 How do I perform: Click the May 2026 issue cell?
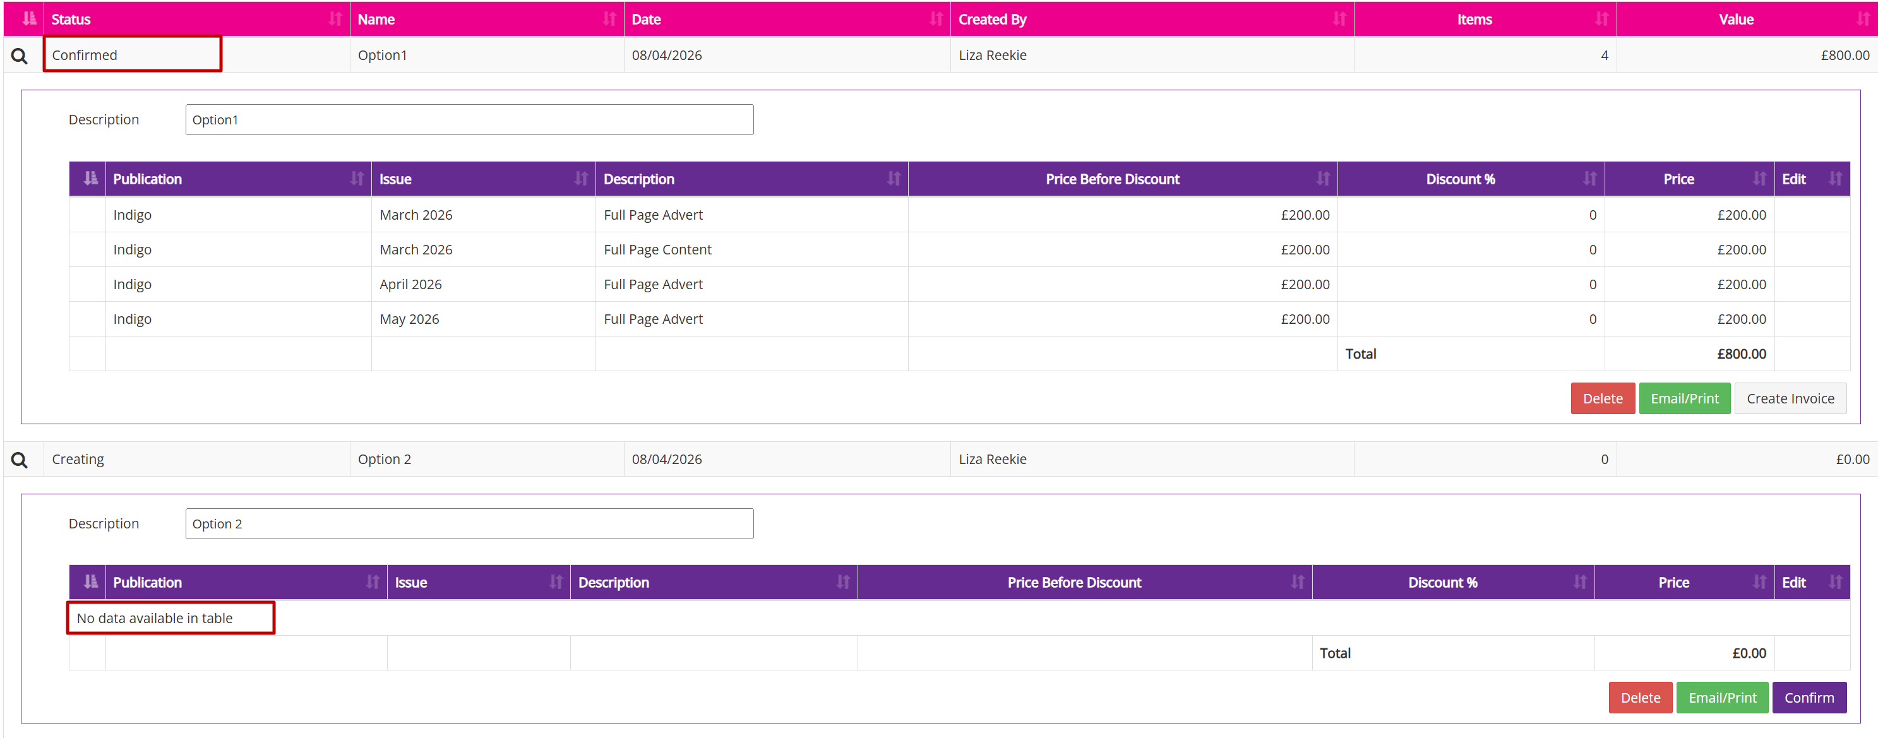483,319
